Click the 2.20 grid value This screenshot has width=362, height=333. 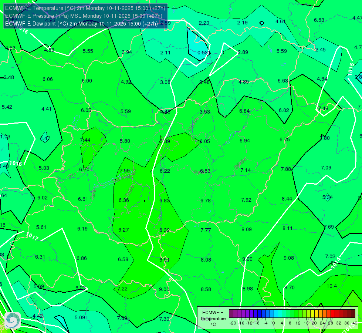coord(204,23)
